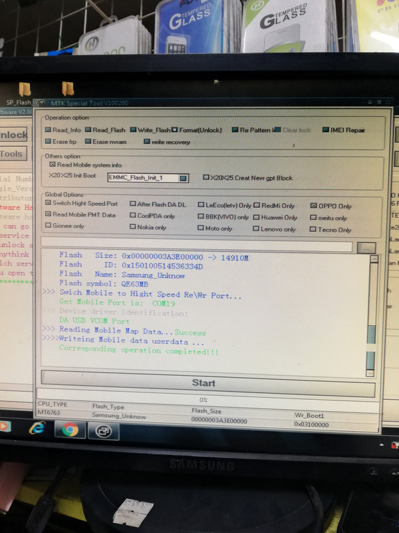
Task: Click the Samsung_Unknow Flash_Type cell
Action: (x=119, y=416)
